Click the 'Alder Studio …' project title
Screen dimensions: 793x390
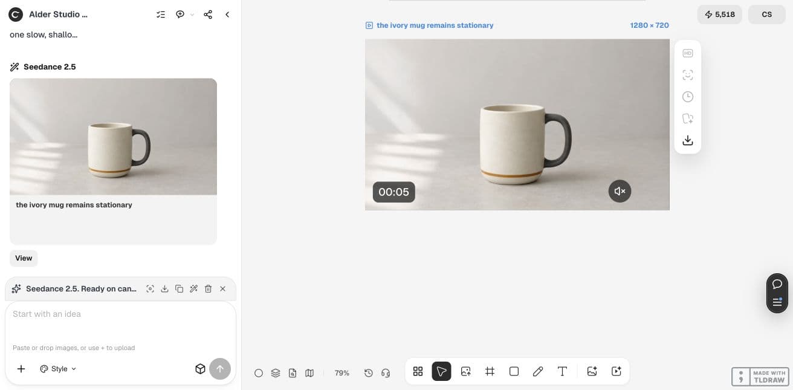click(x=58, y=15)
